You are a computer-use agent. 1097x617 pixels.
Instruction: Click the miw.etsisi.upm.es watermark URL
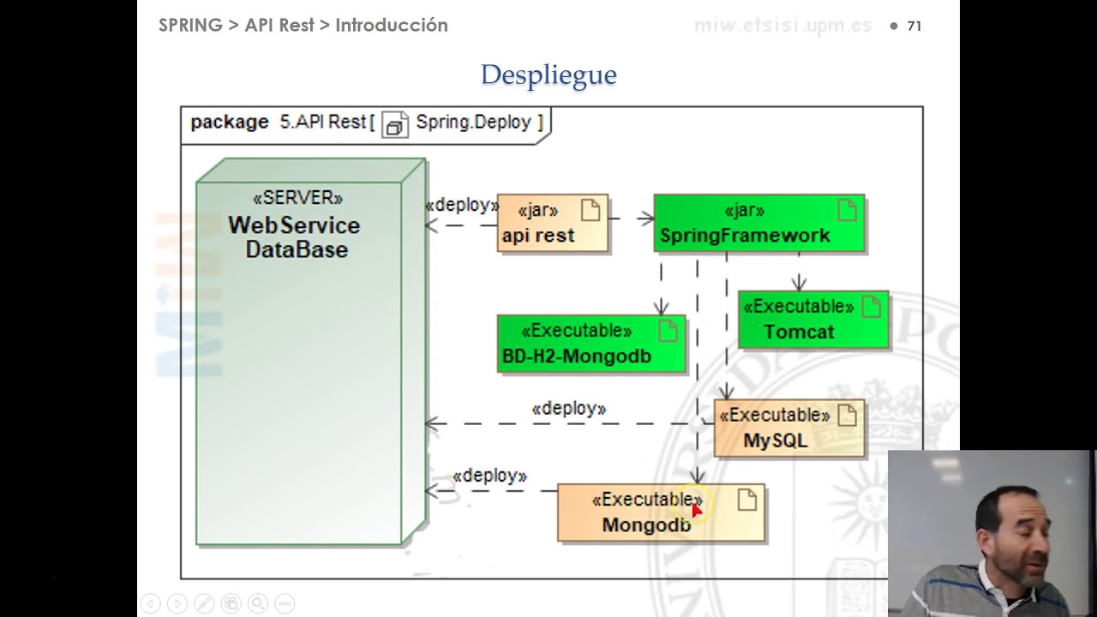coord(782,26)
